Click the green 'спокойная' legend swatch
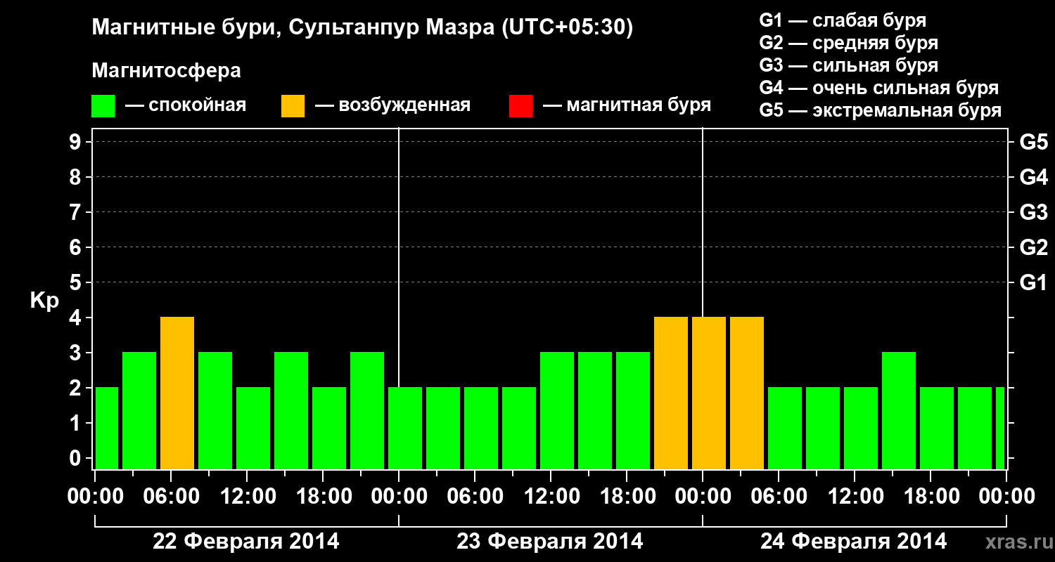Image resolution: width=1055 pixels, height=562 pixels. [103, 106]
